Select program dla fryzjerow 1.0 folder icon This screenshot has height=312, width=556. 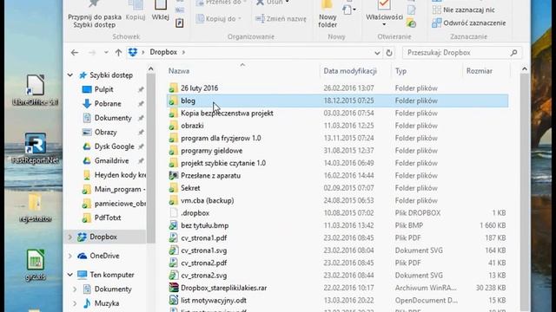(x=173, y=138)
